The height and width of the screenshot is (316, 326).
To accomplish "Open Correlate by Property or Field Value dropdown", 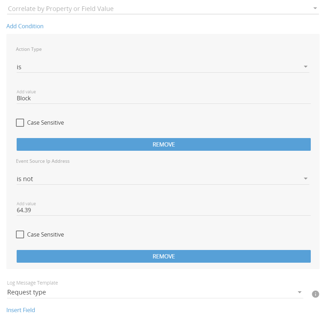I will (159, 9).
